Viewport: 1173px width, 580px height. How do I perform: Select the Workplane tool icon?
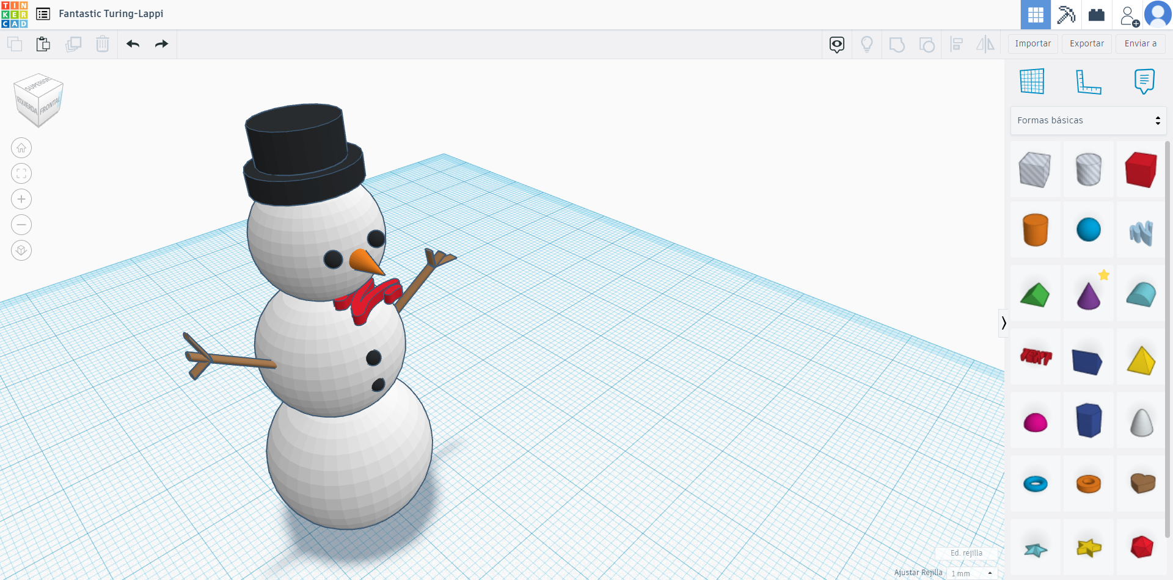(1032, 81)
